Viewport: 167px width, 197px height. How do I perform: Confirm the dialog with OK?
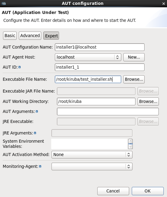tap(148, 191)
